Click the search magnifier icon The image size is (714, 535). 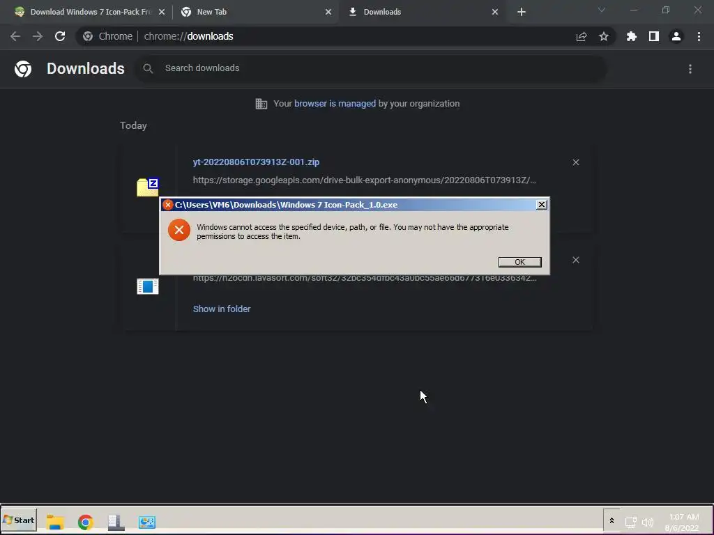tap(148, 68)
